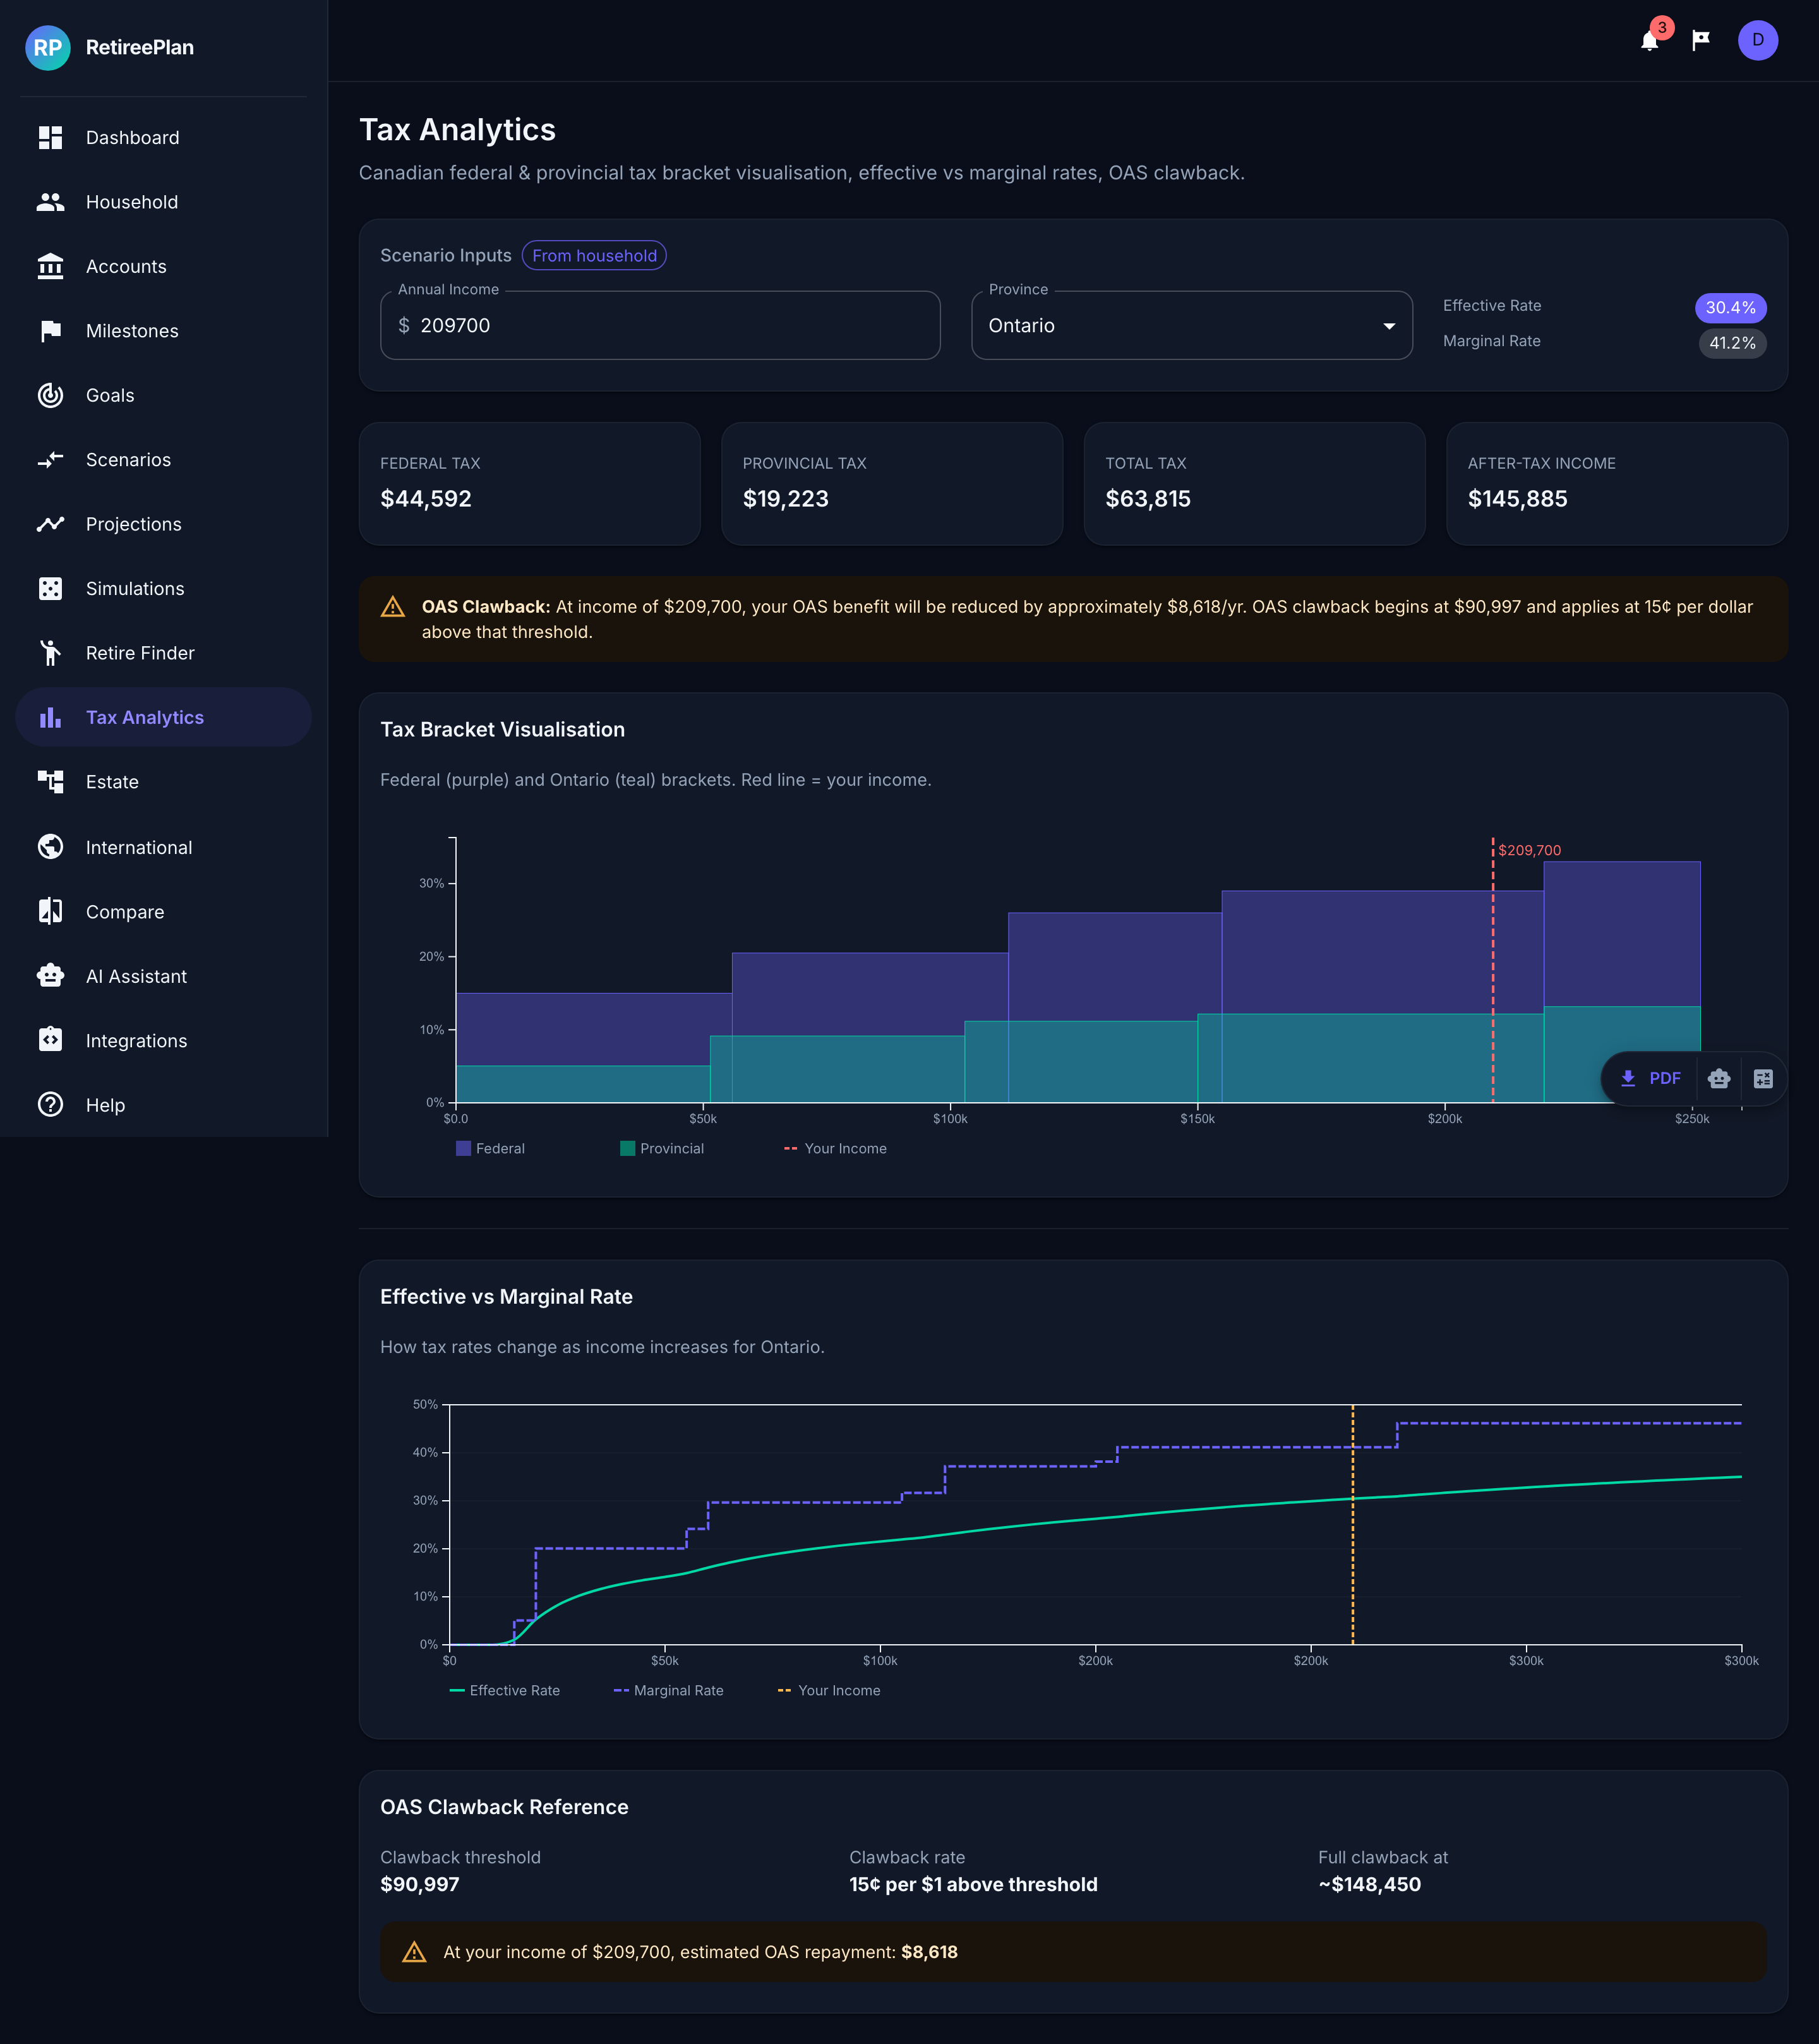Click the PDF download button
The height and width of the screenshot is (2044, 1819).
pos(1650,1078)
